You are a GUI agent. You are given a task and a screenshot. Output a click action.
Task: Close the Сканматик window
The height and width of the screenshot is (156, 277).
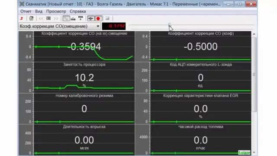[251, 4]
